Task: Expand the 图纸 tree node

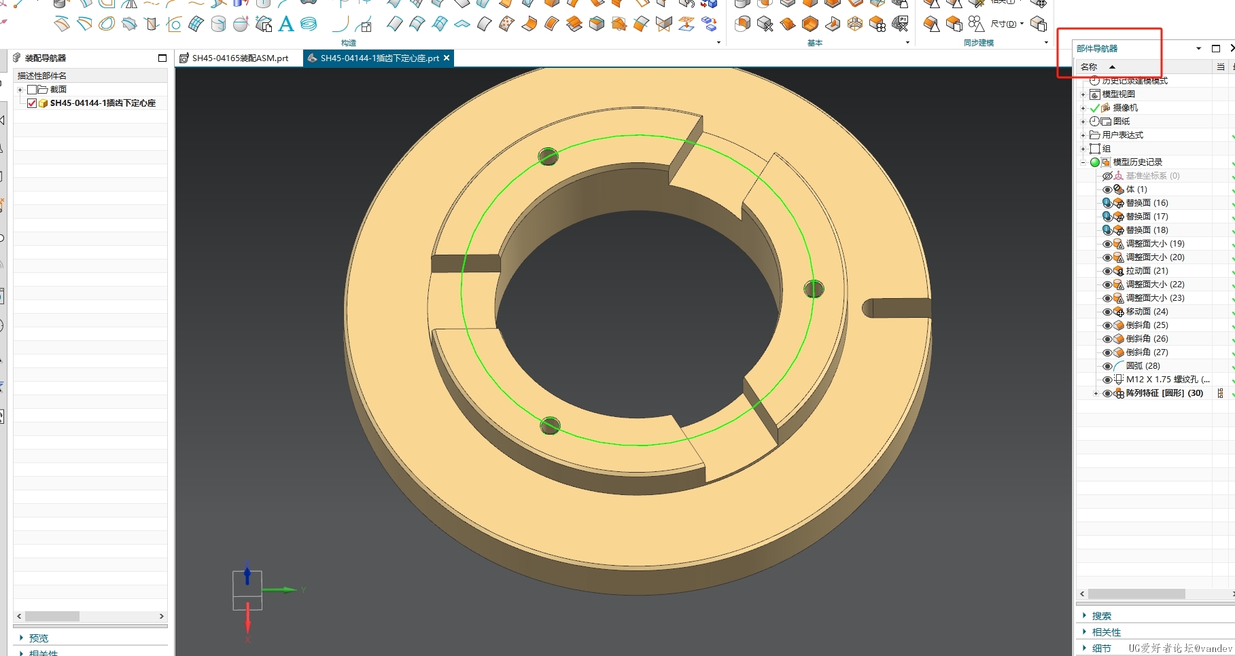Action: (x=1083, y=122)
